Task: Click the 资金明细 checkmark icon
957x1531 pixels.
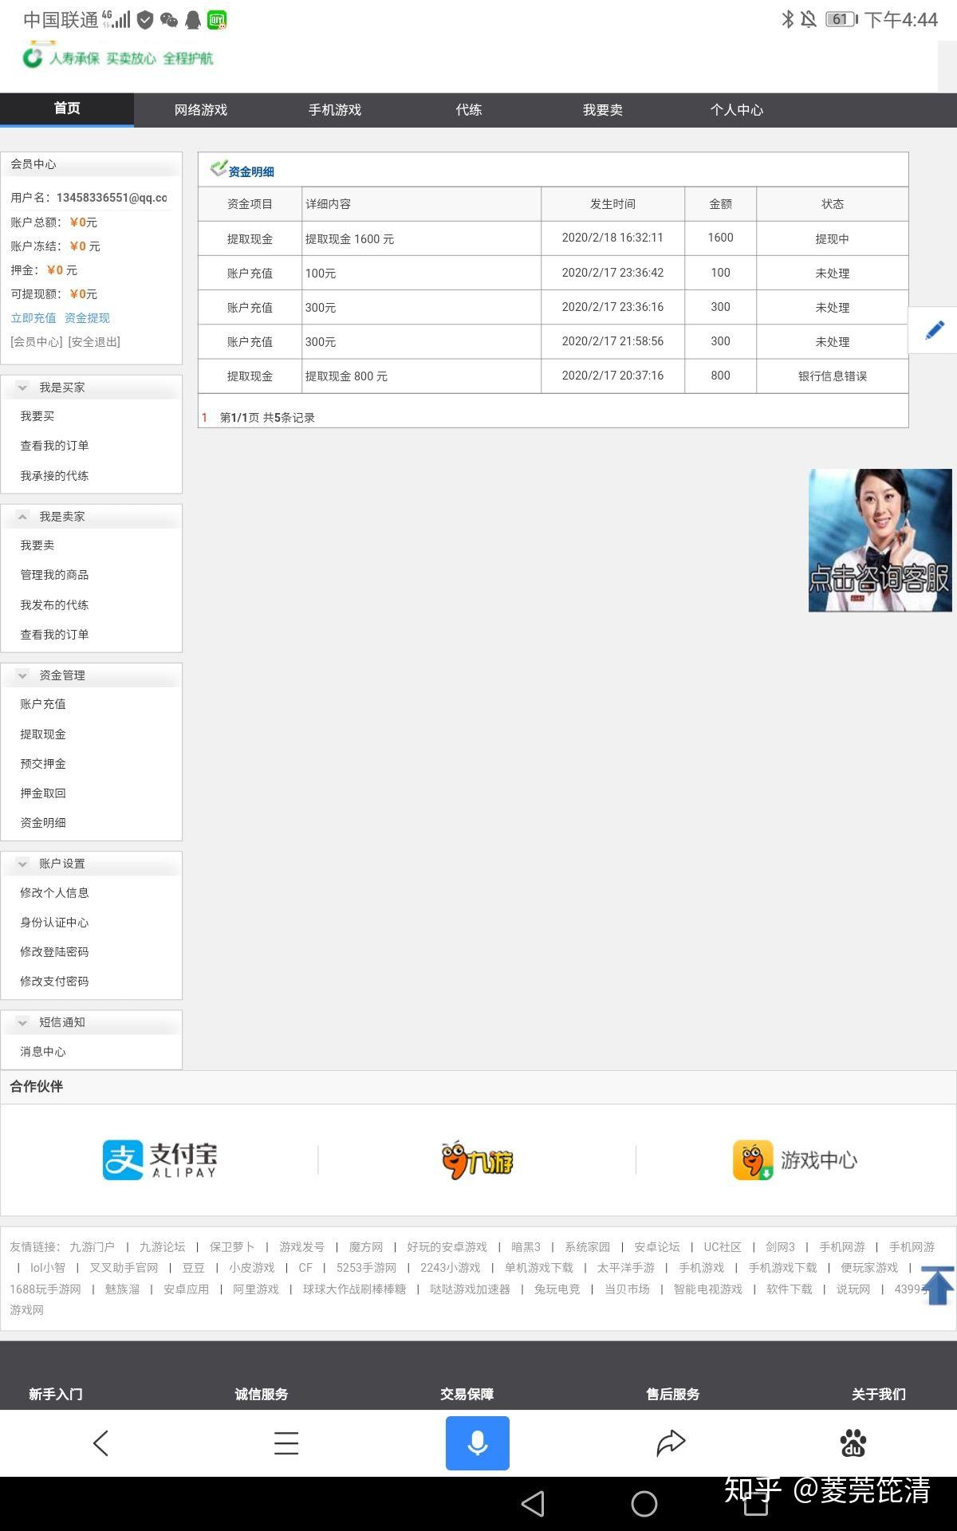Action: [219, 168]
